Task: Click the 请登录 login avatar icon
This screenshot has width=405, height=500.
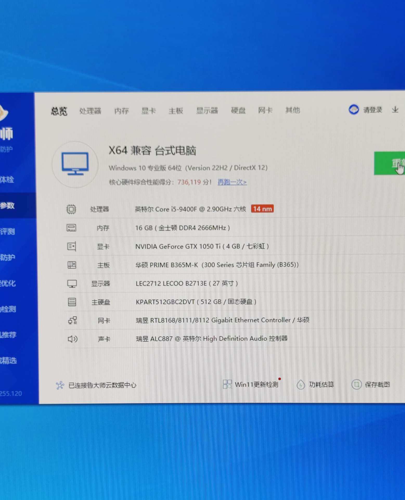Action: 354,110
